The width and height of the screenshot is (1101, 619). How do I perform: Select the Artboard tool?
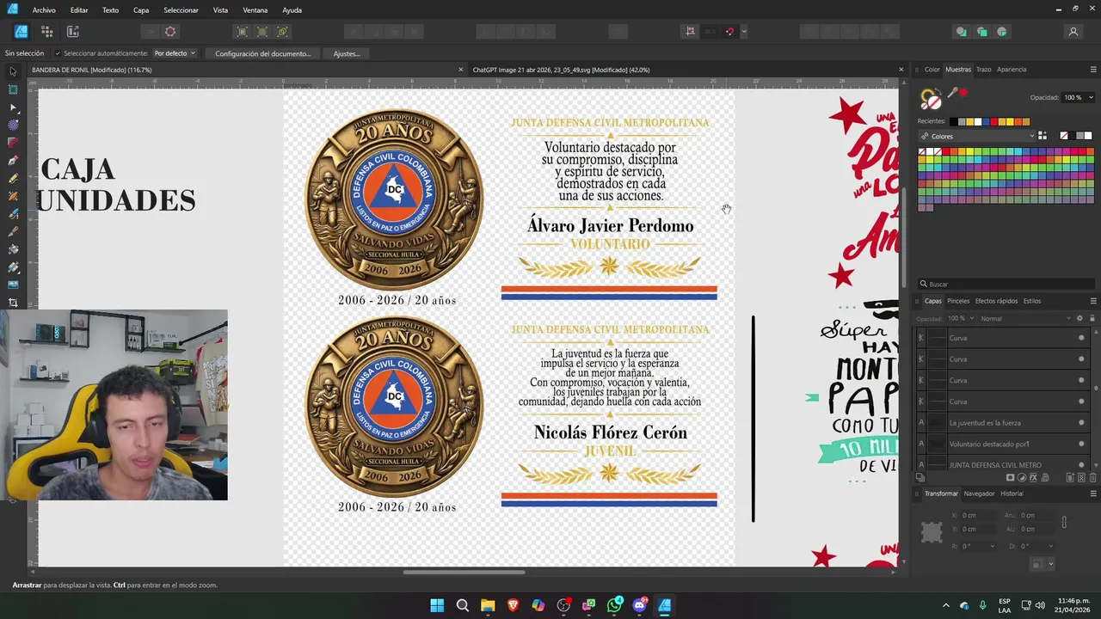coord(13,89)
